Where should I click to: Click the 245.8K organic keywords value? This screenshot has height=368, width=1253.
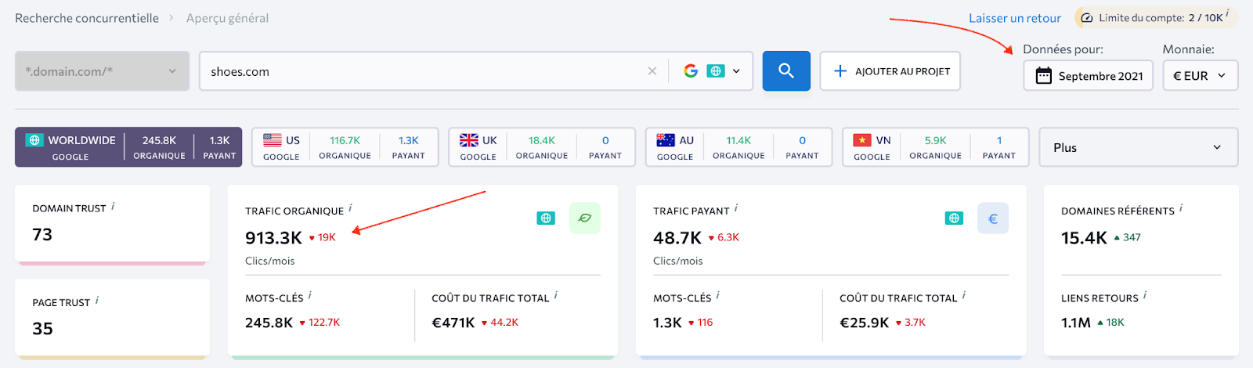click(x=269, y=323)
